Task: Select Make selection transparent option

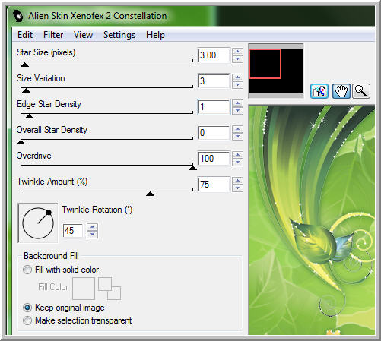Action: click(x=27, y=320)
